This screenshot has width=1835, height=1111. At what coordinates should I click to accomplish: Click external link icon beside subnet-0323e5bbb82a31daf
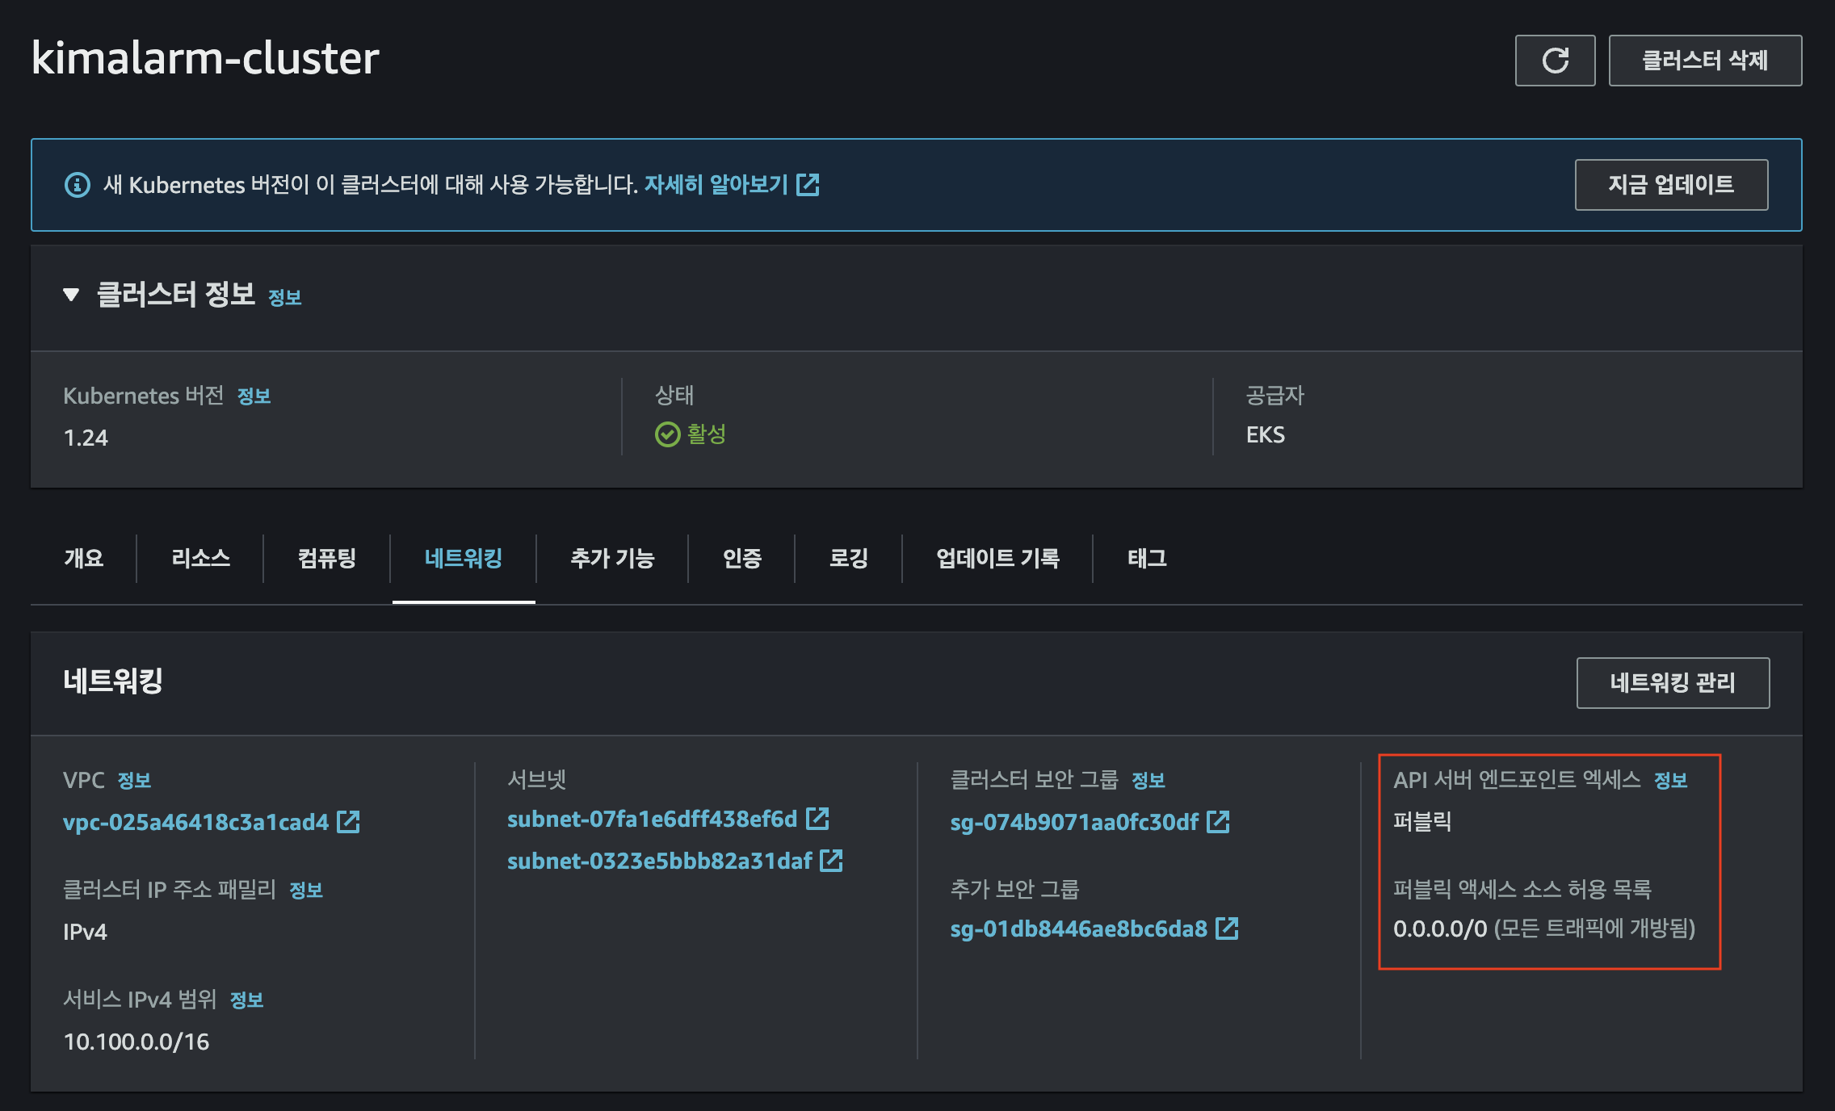click(x=831, y=861)
